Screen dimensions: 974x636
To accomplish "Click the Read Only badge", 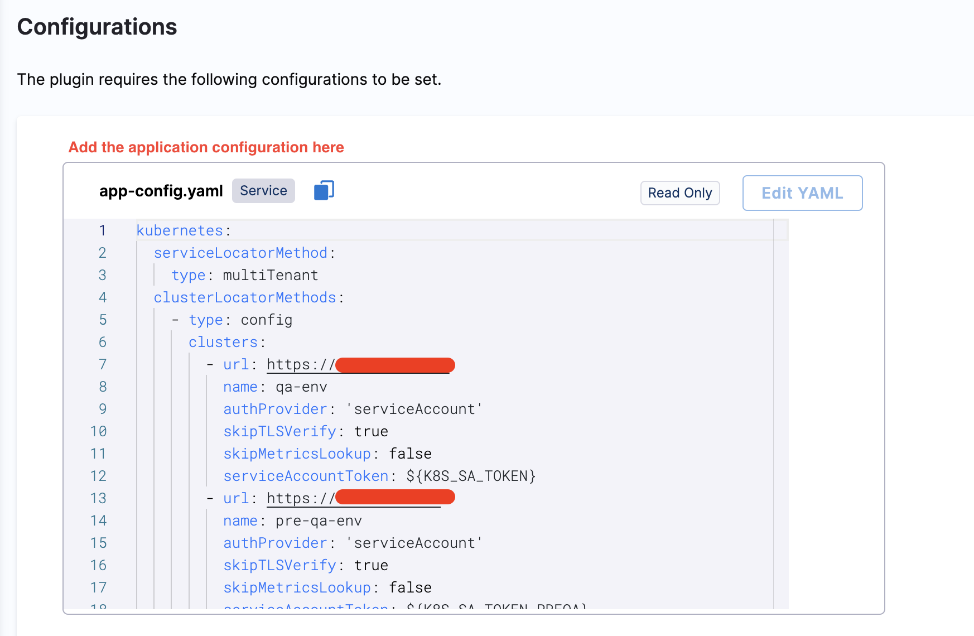I will pos(679,193).
